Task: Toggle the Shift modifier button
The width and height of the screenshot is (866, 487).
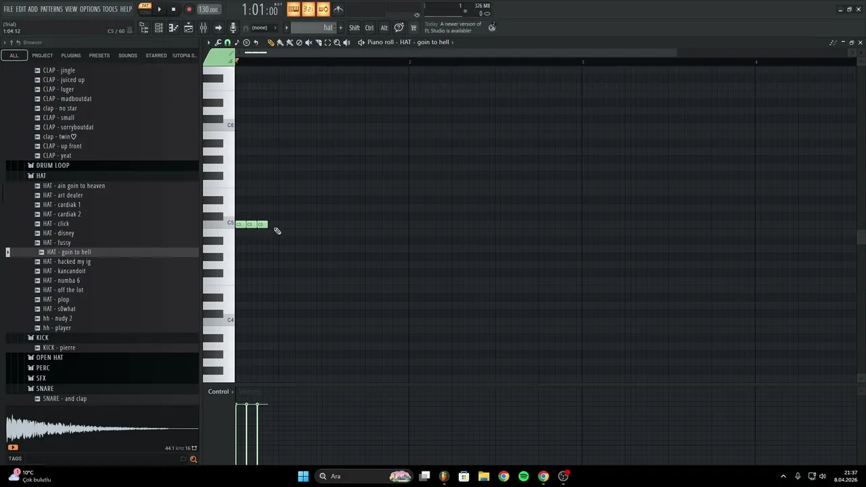Action: [355, 28]
